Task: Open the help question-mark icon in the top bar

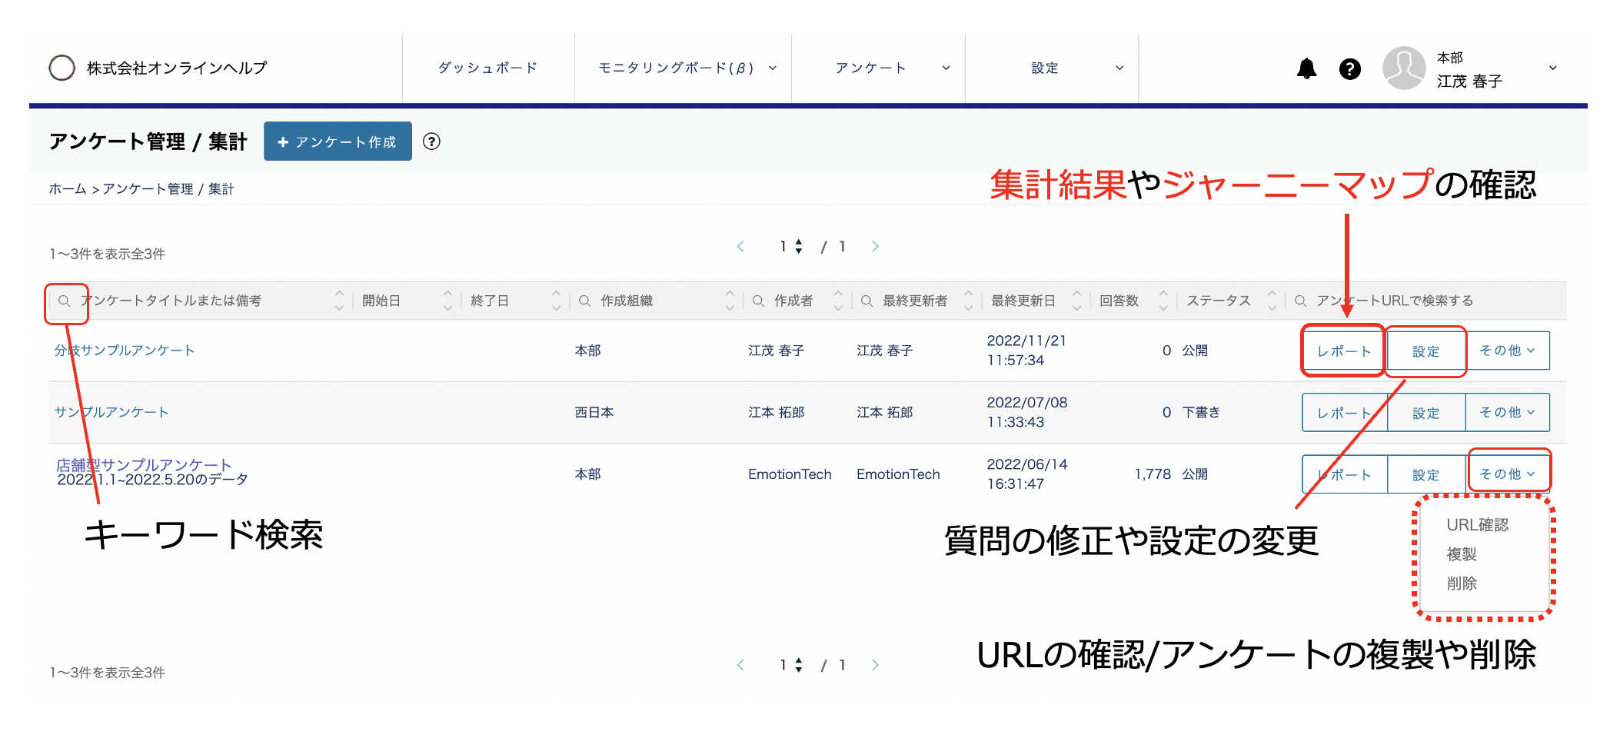Action: [x=1349, y=69]
